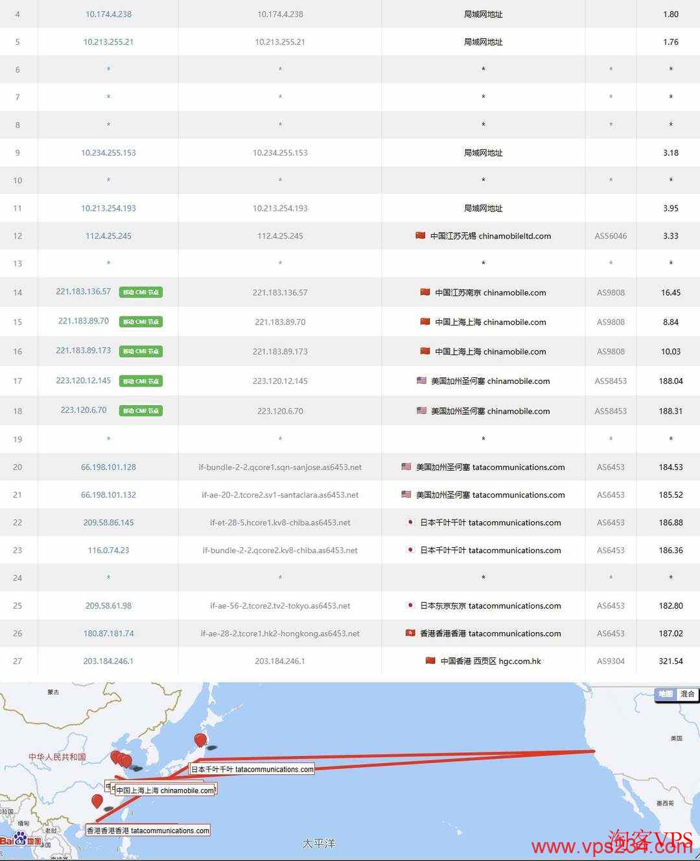Click the map label 日本千叶千叶 tatacommunications.com
The image size is (700, 861).
click(252, 770)
